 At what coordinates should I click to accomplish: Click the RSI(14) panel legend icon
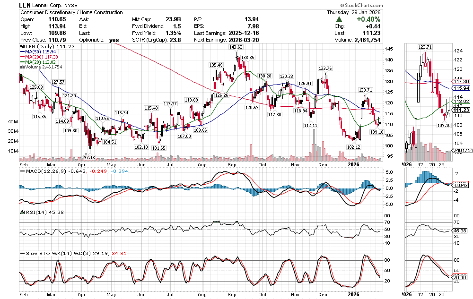tap(21, 212)
